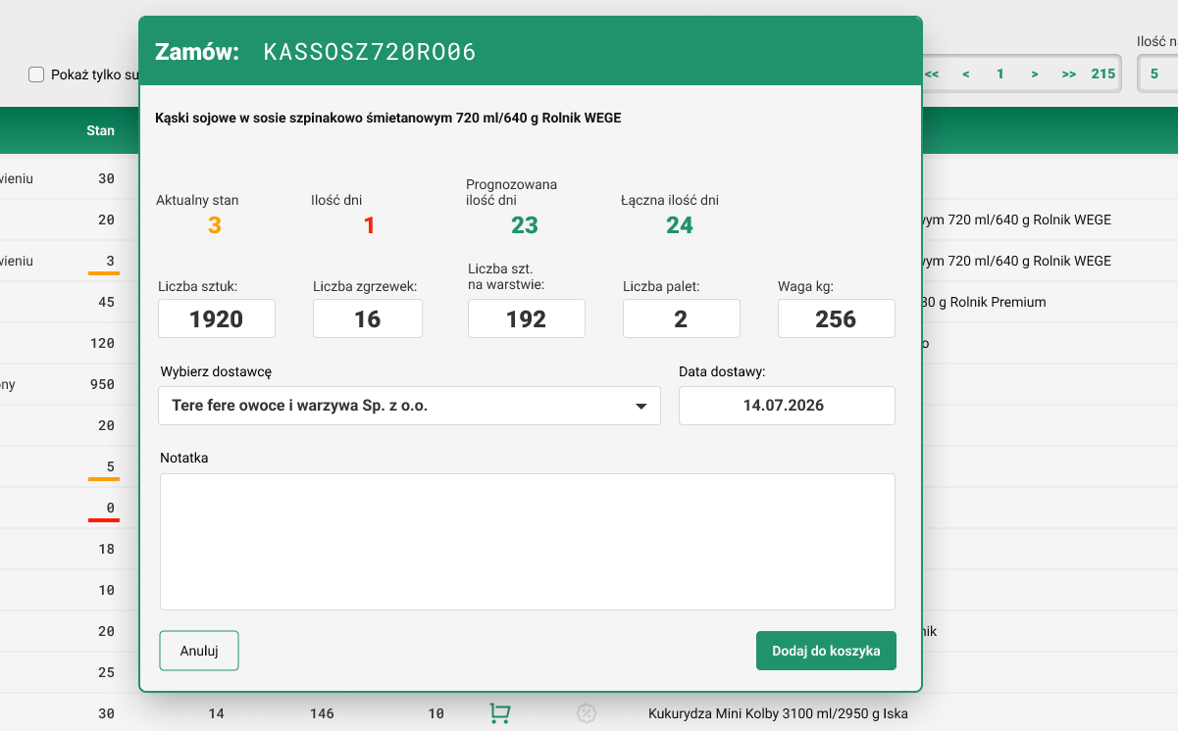Click the percent discount badge icon
This screenshot has height=731, width=1178.
pyautogui.click(x=586, y=713)
